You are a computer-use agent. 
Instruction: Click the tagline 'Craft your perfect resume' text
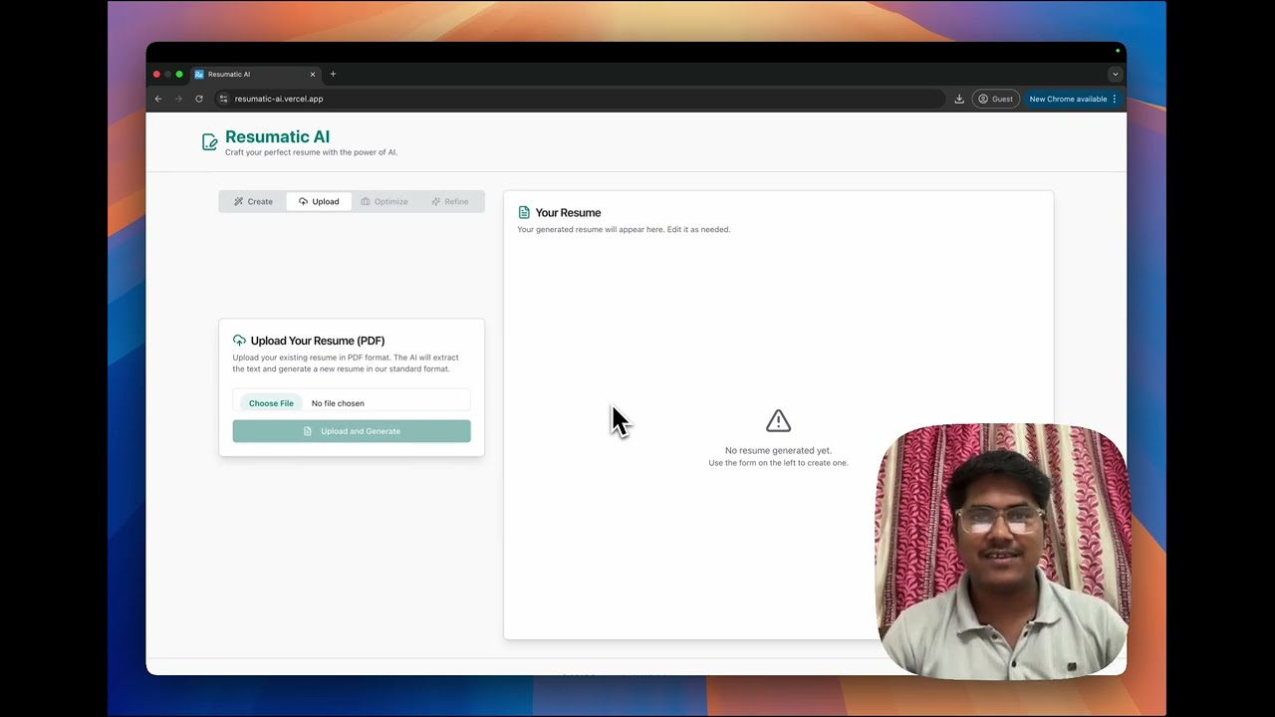click(311, 152)
